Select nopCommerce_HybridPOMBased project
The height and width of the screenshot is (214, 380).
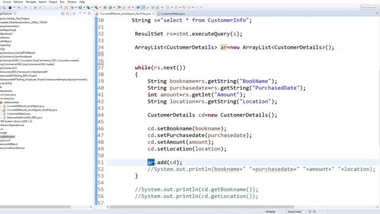[x=17, y=53]
